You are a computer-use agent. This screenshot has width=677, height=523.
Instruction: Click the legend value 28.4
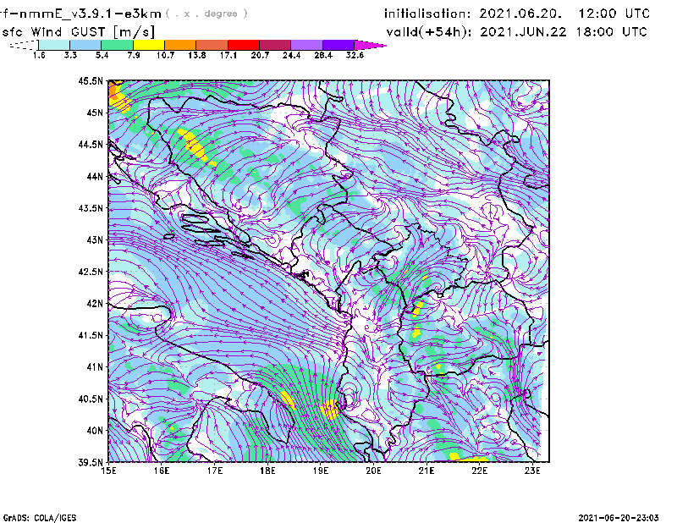[x=323, y=55]
